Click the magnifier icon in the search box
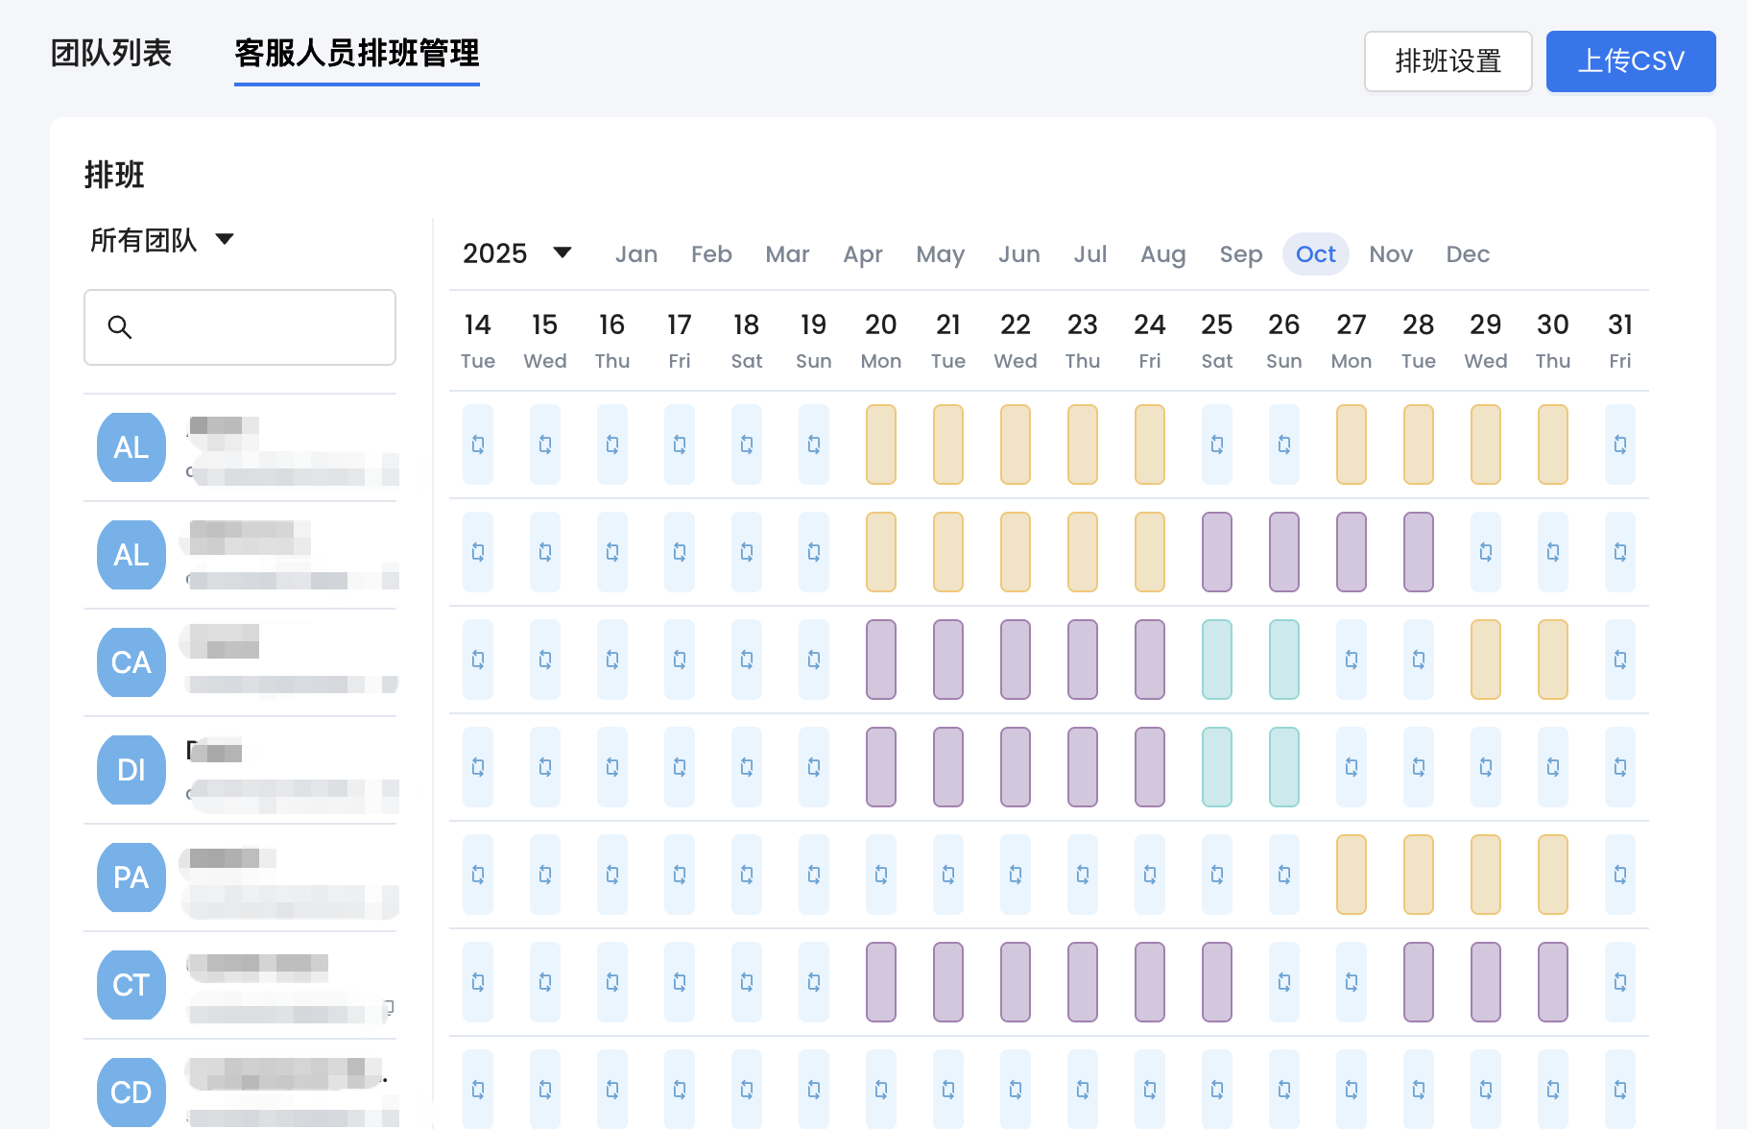 (x=120, y=327)
